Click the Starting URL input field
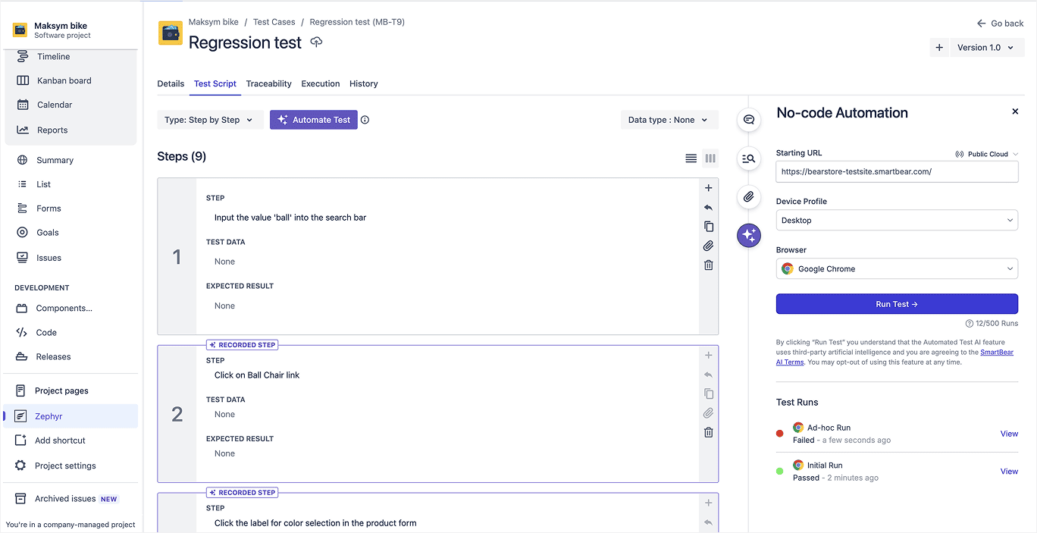This screenshot has height=533, width=1037. click(897, 171)
